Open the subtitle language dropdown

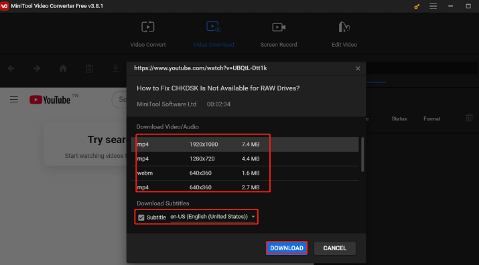212,217
